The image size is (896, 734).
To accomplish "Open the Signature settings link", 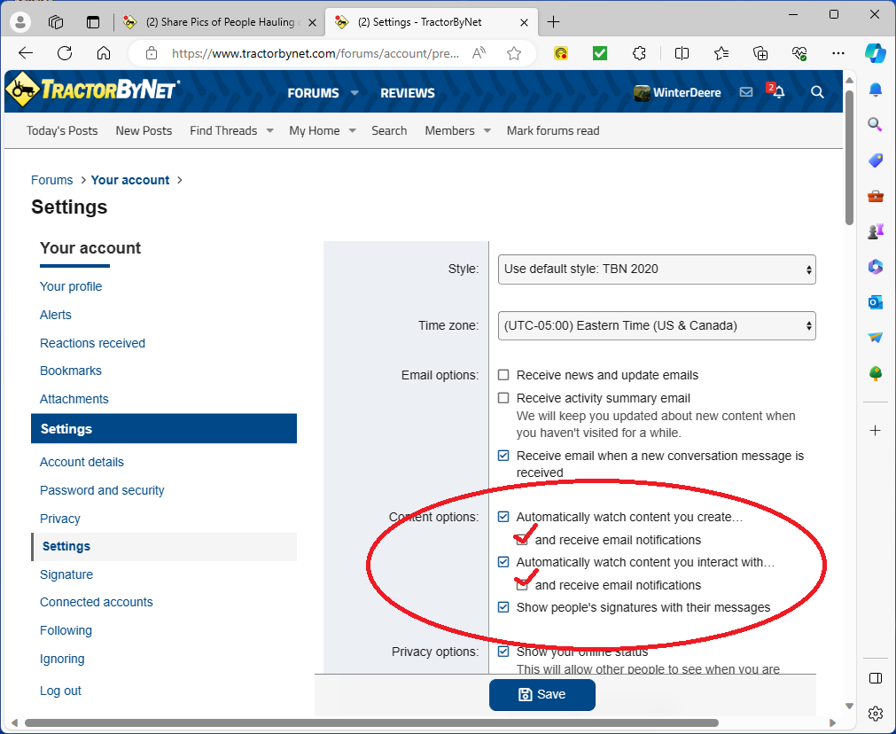I will tap(66, 574).
